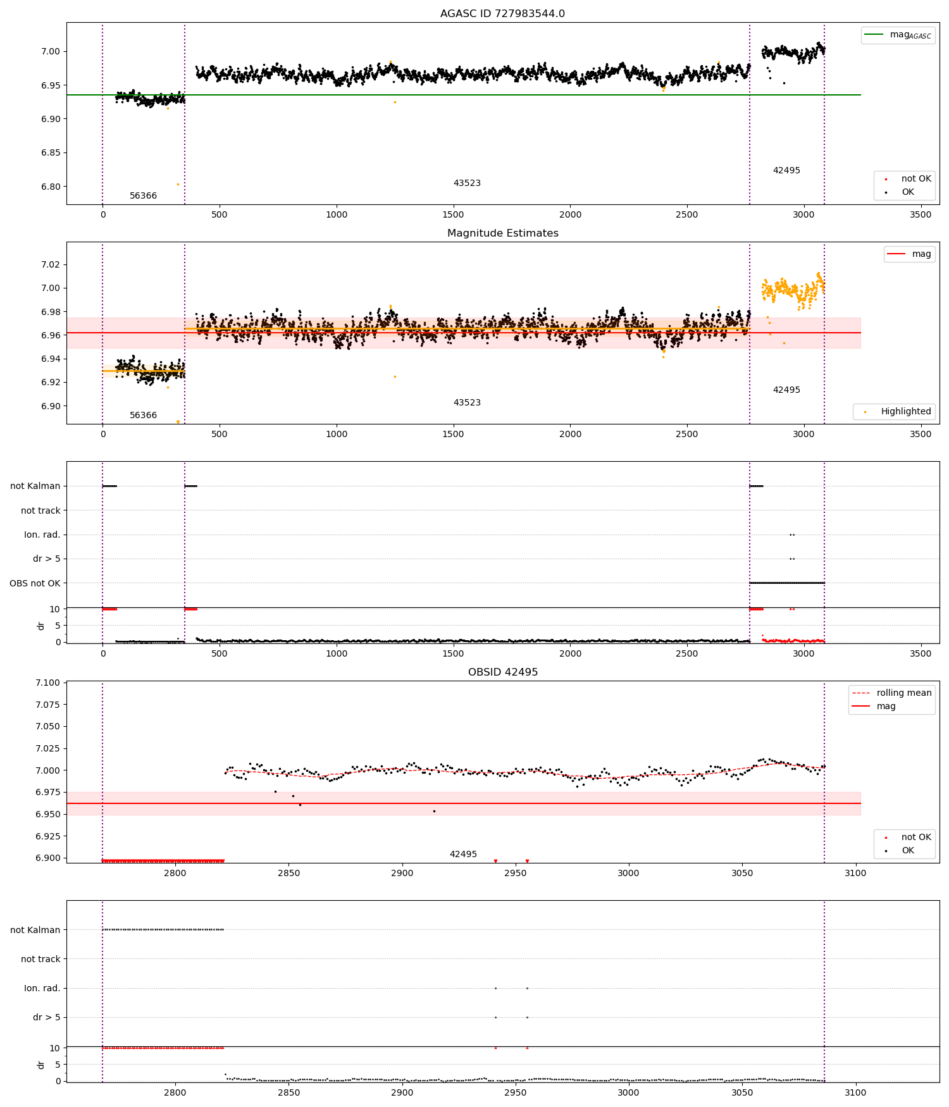Click the title "AGASC ID 727983544.0"
The height and width of the screenshot is (1107, 949).
pos(502,14)
